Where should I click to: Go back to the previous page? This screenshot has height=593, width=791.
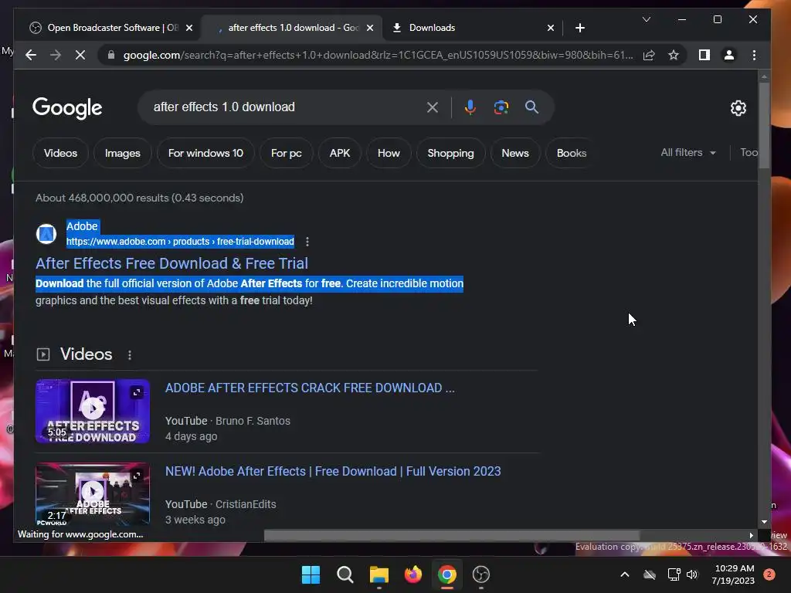click(31, 55)
